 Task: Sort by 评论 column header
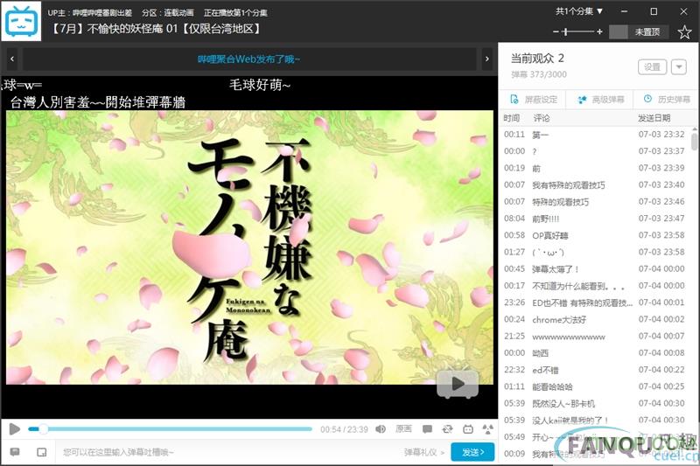click(x=542, y=118)
